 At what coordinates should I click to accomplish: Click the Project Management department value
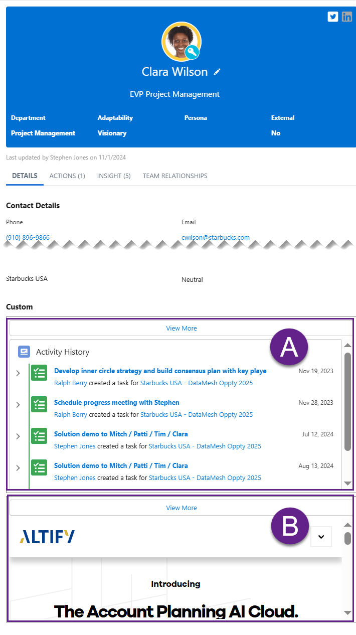point(43,133)
